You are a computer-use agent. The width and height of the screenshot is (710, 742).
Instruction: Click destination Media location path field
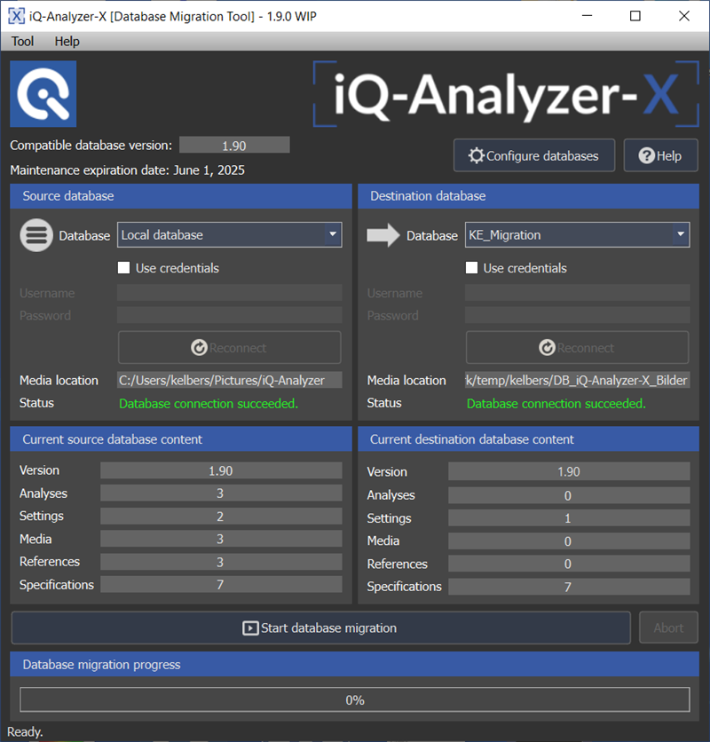coord(578,380)
